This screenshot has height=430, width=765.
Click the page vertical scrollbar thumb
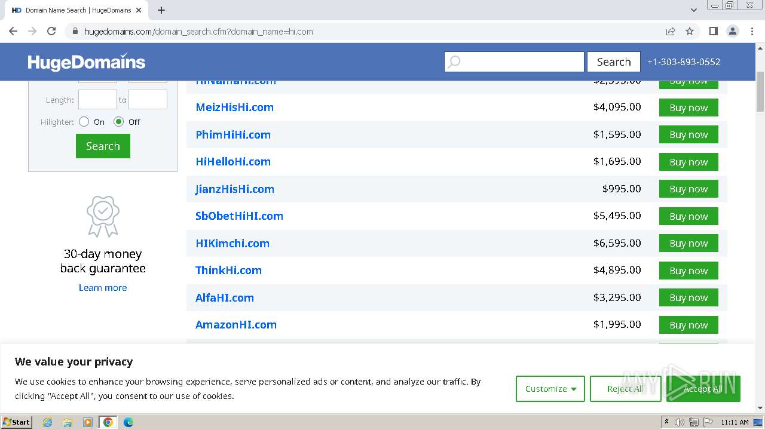click(x=760, y=91)
